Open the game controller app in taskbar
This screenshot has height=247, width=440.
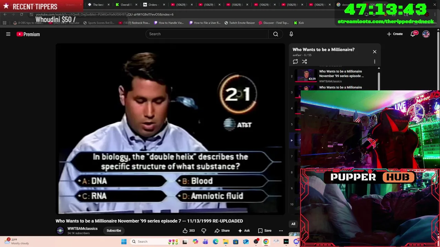pos(276,242)
